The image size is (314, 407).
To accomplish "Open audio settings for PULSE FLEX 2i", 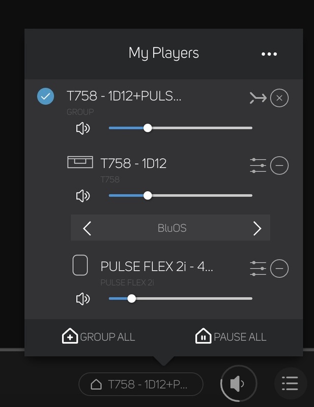I will pos(258,268).
